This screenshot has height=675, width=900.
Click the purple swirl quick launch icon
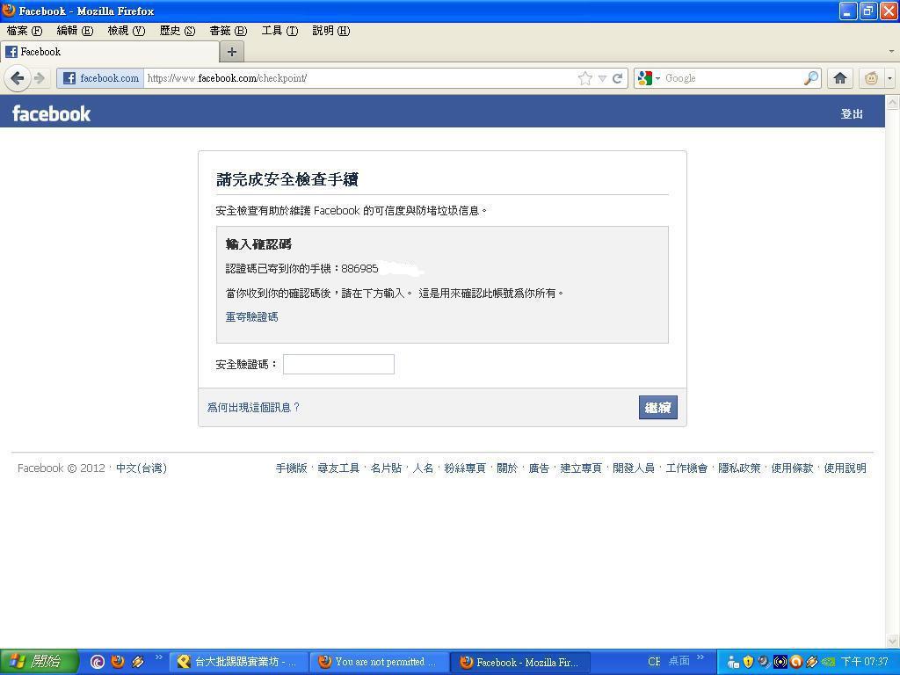pyautogui.click(x=98, y=662)
